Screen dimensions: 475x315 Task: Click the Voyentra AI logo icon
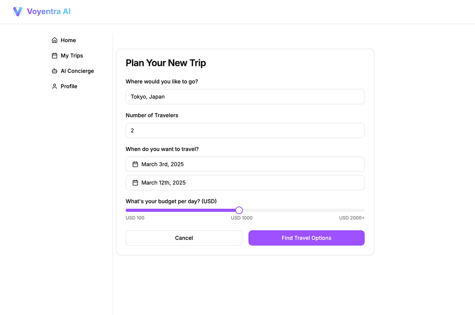(18, 12)
